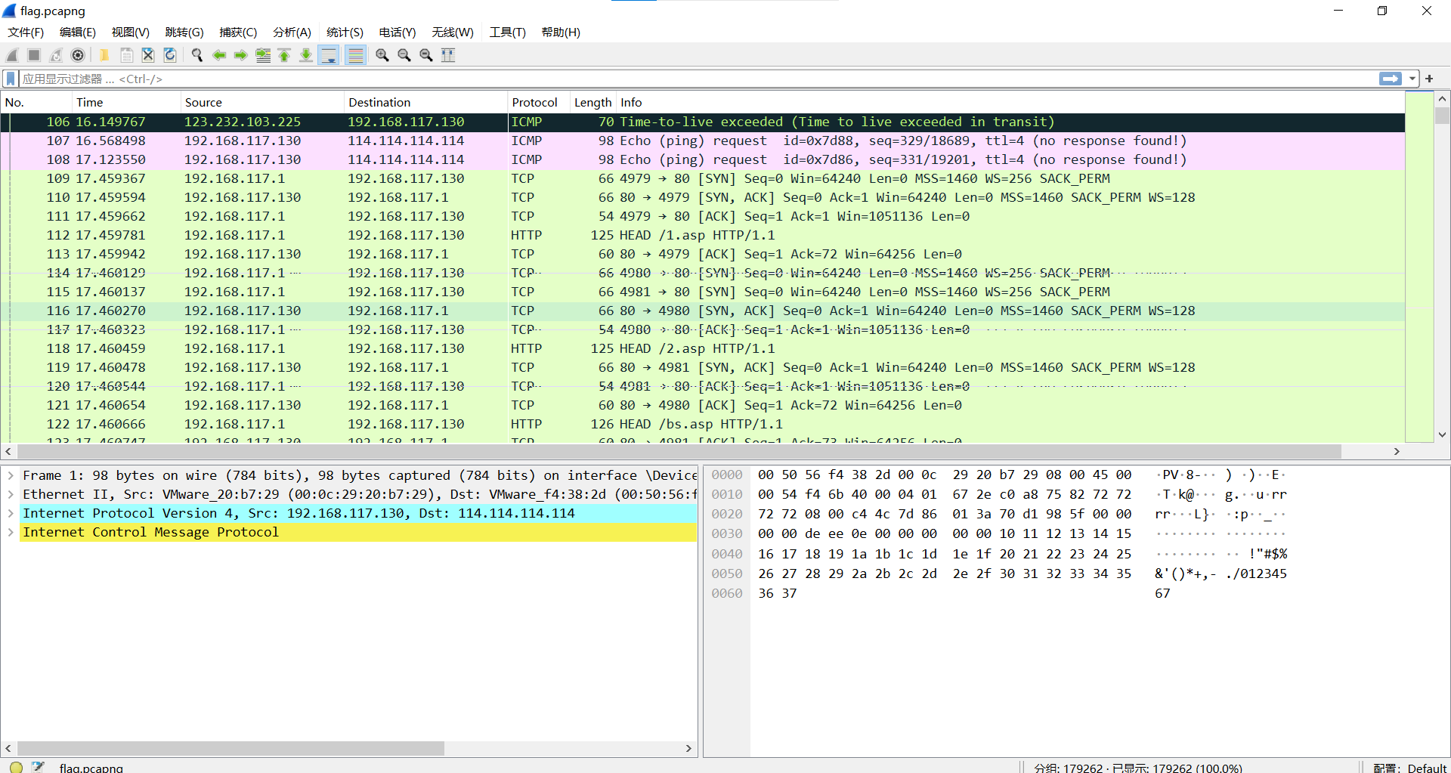1451x773 pixels.
Task: Open the 编辑(E) menu
Action: 78,32
